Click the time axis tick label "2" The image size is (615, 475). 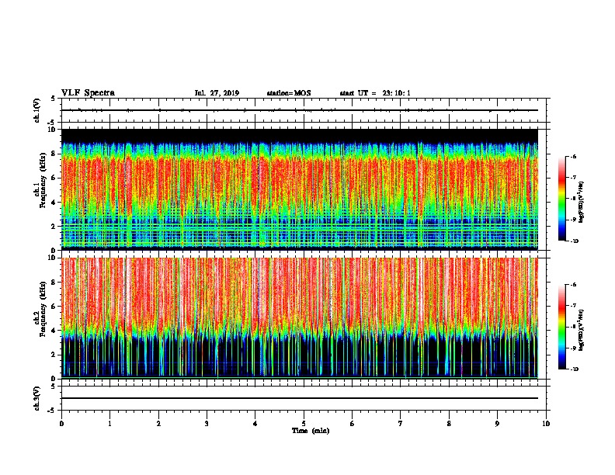158,423
